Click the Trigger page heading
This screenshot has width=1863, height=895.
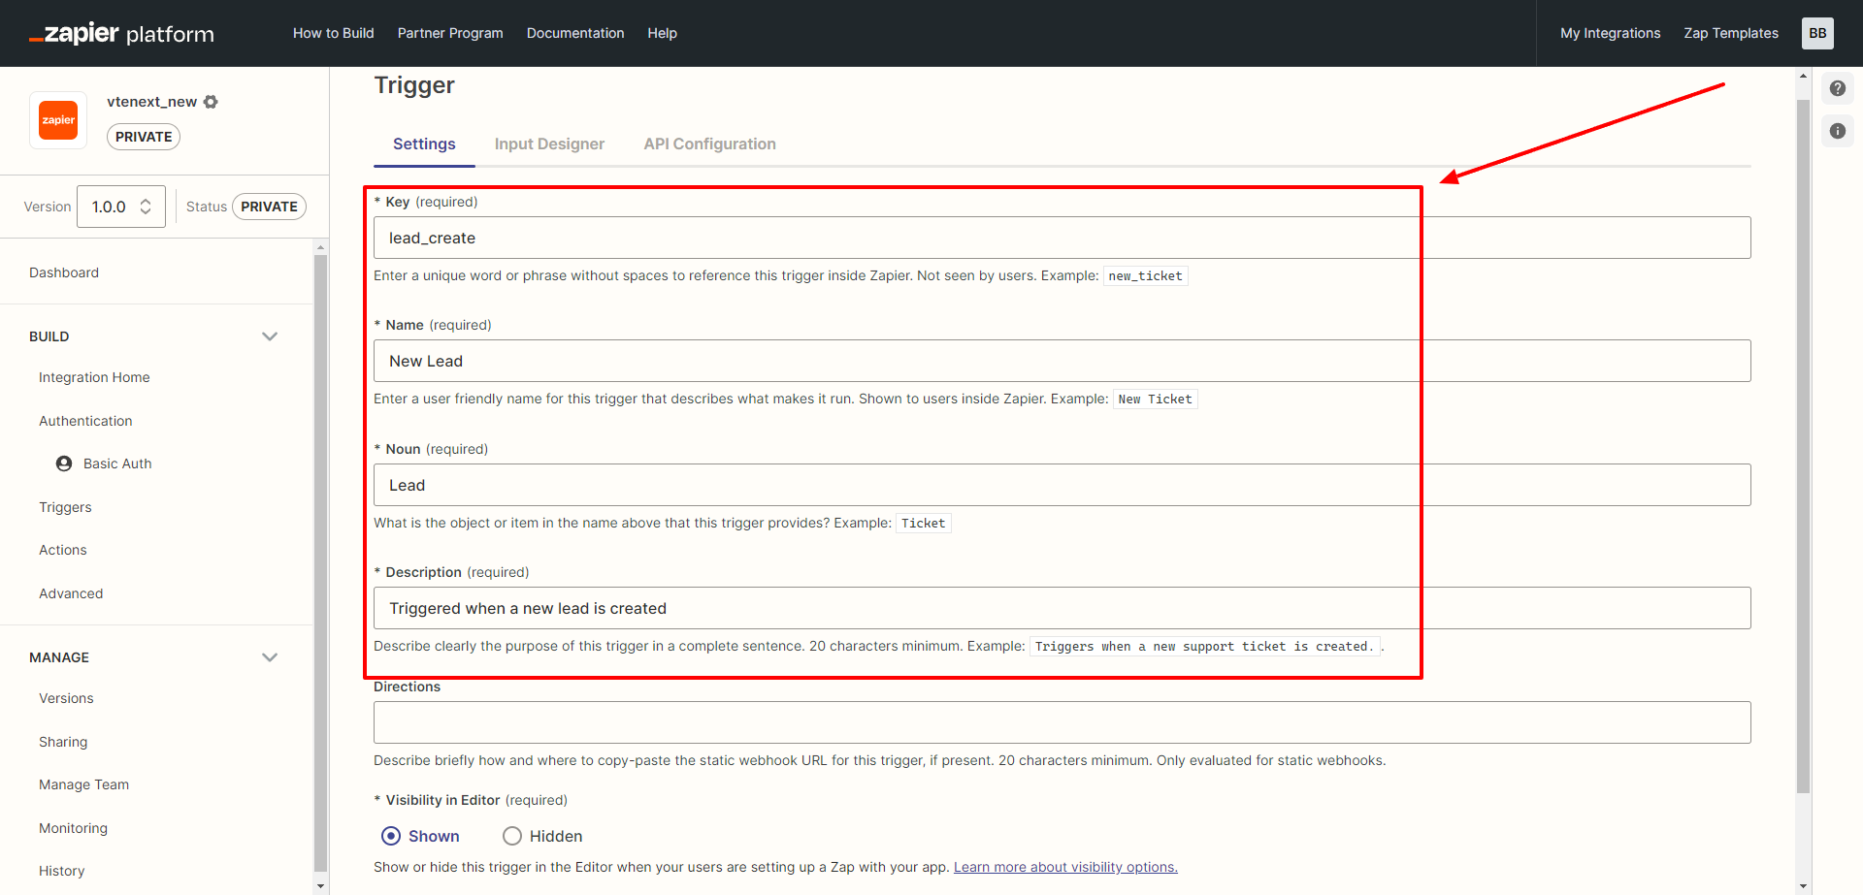(414, 85)
